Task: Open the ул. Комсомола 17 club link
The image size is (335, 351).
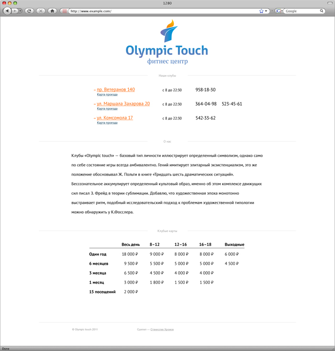Action: coord(114,118)
